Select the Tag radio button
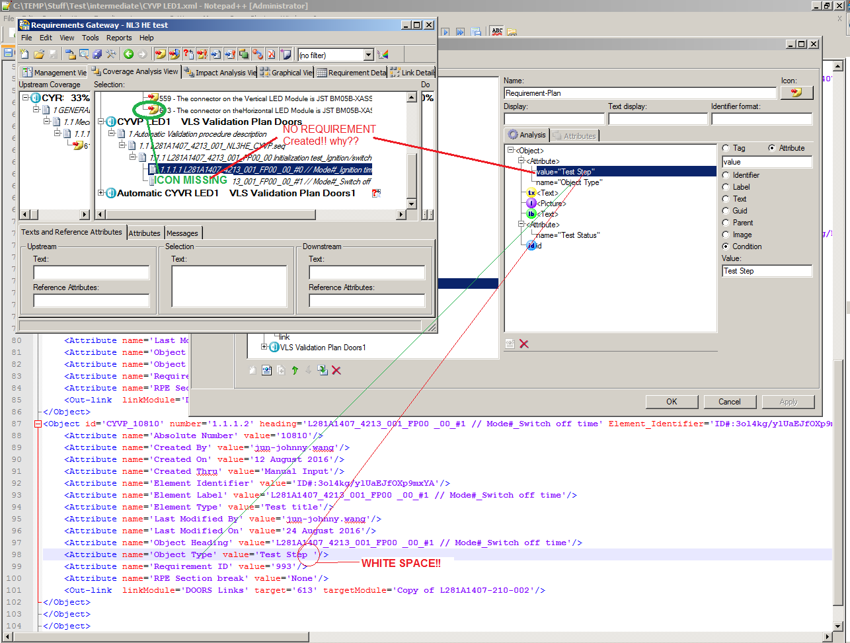 click(727, 148)
